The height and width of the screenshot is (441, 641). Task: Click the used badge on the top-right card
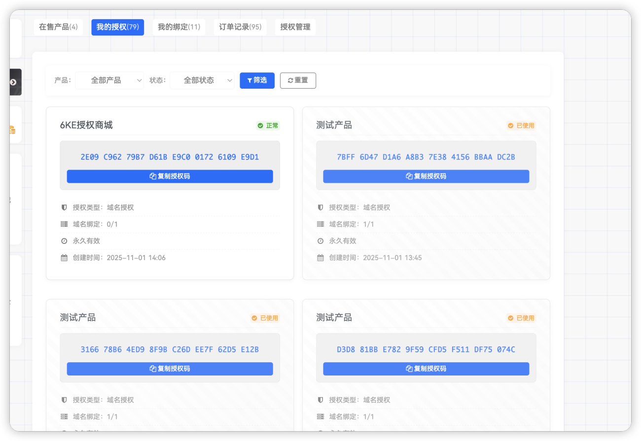tap(521, 126)
